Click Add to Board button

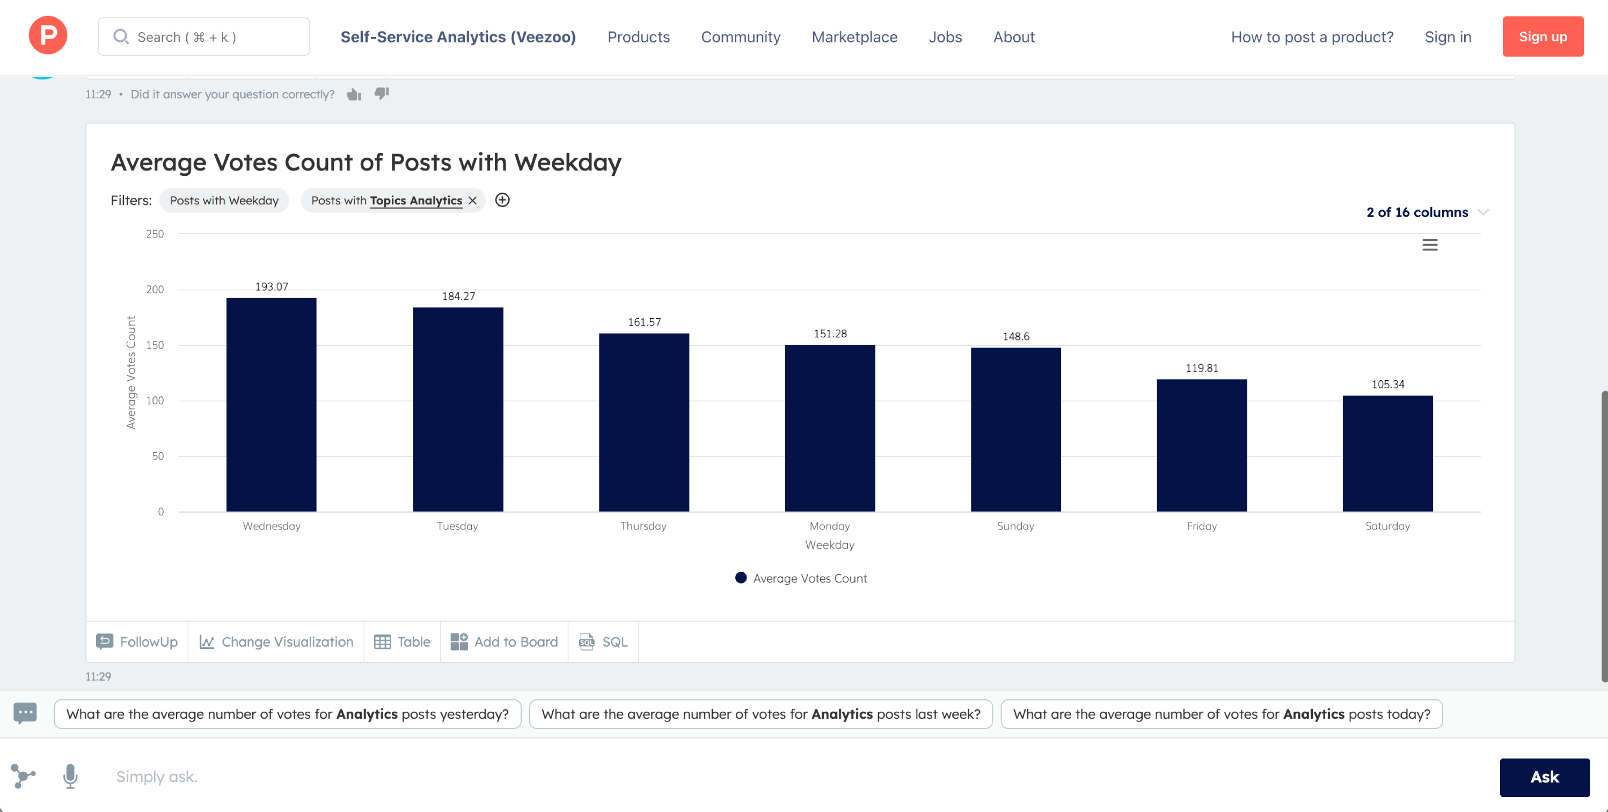point(505,642)
